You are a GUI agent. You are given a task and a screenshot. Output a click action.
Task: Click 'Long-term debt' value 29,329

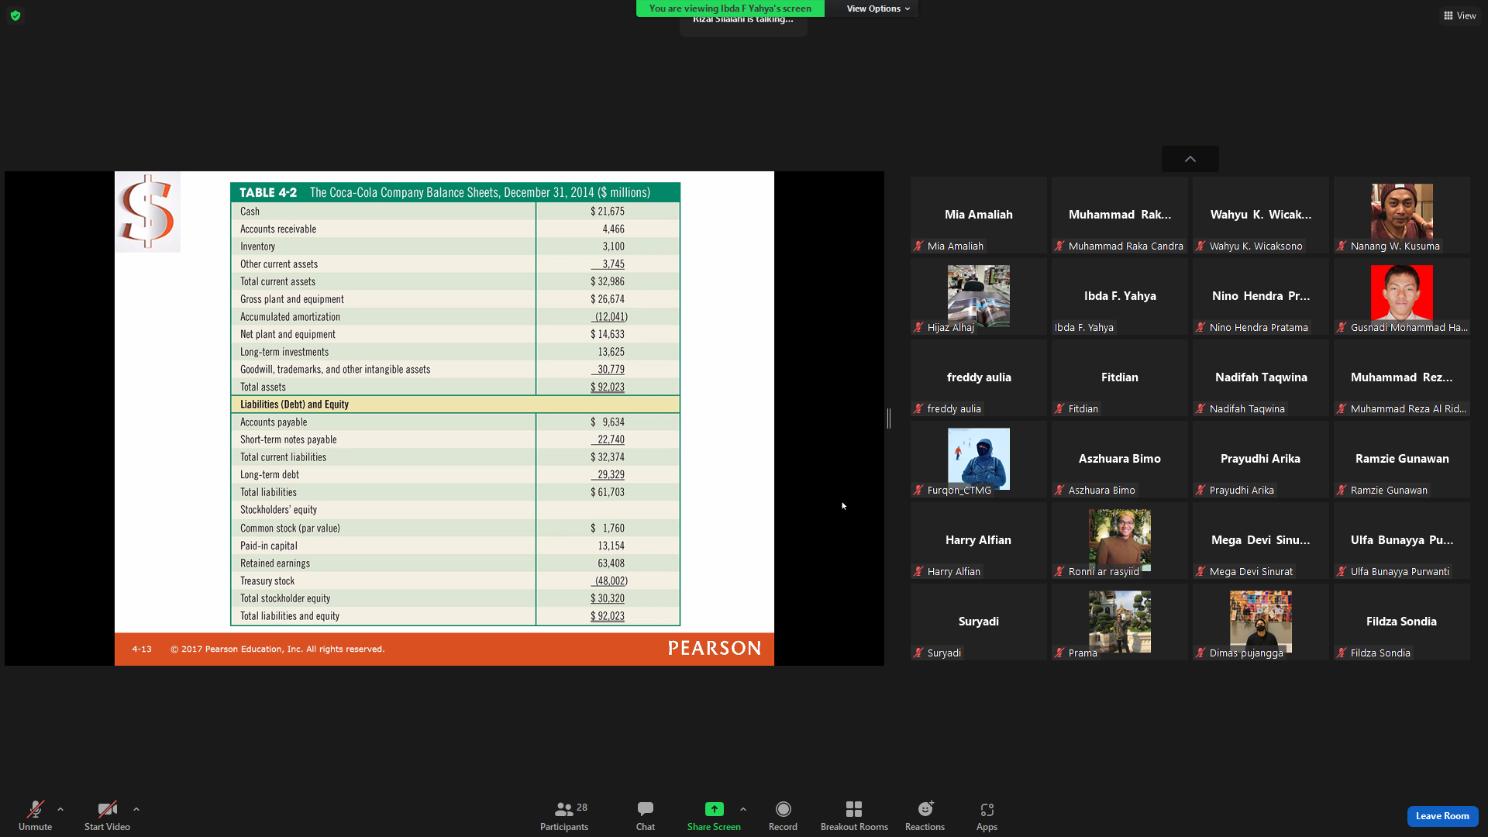611,474
